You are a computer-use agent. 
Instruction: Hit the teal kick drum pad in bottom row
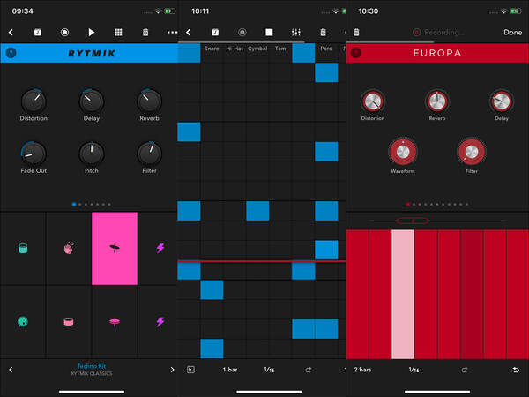coord(23,322)
